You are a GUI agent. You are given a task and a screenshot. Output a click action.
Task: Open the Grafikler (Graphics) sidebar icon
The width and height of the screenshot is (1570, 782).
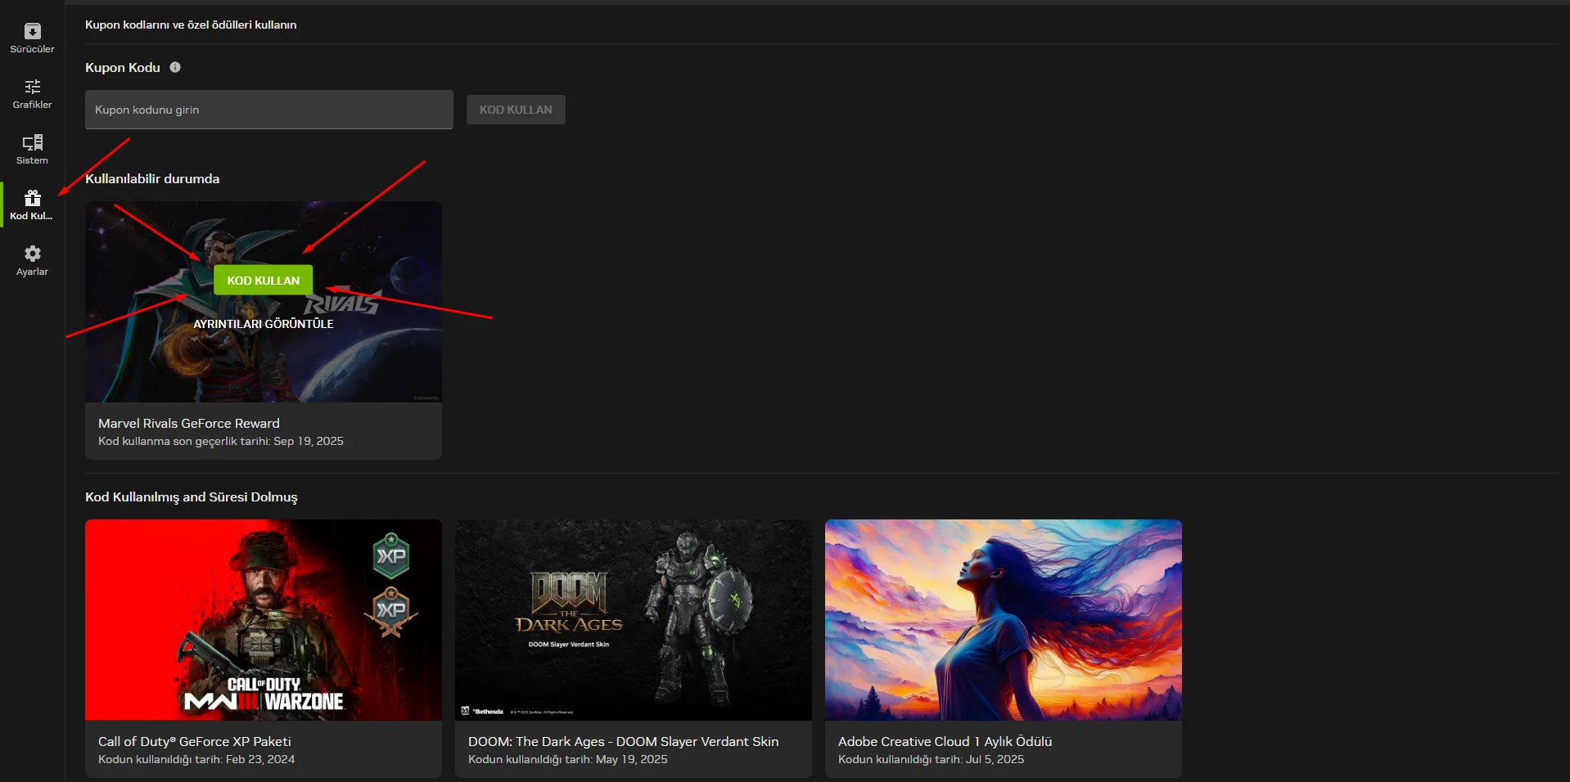tap(33, 87)
